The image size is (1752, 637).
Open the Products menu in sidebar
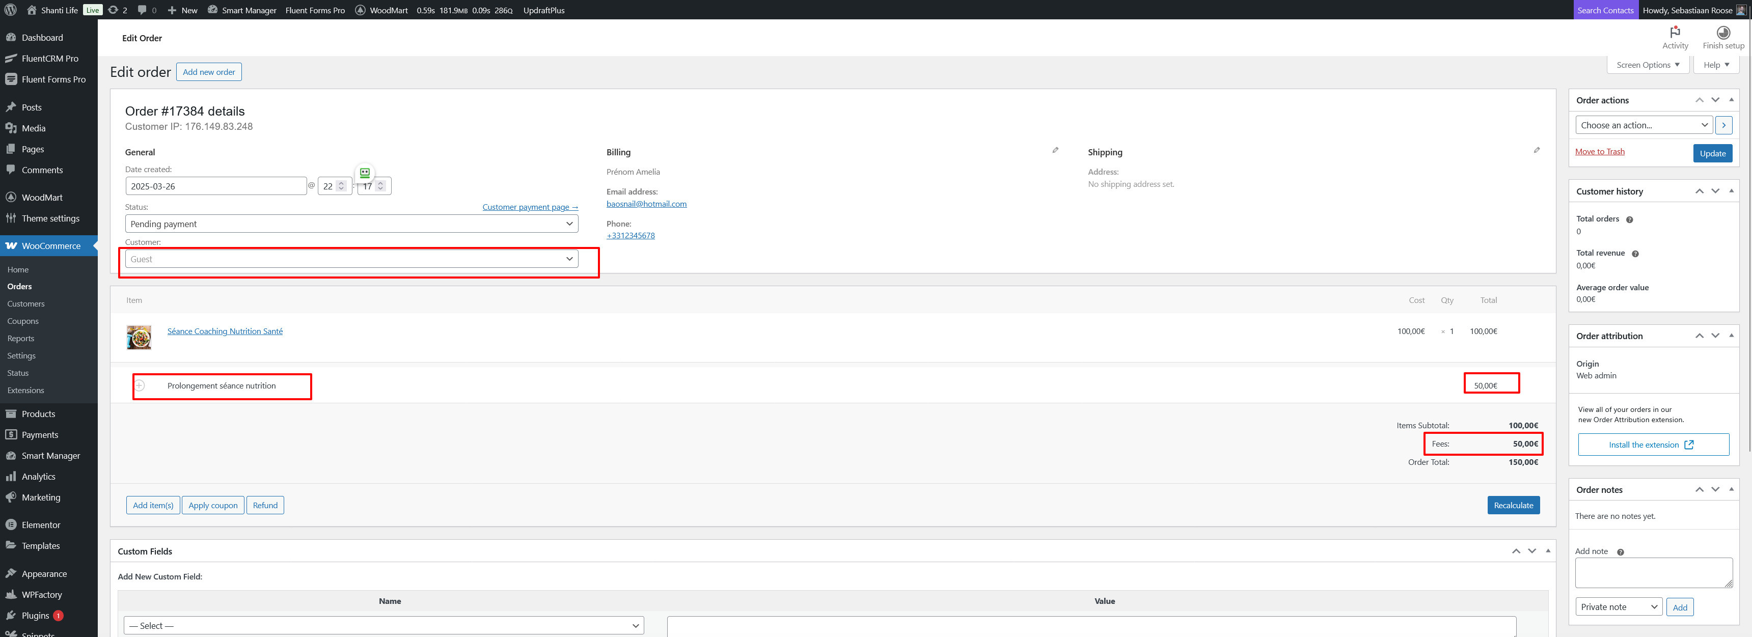pos(38,414)
